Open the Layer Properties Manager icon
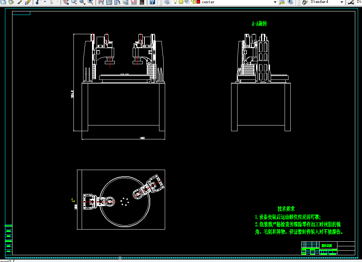The width and height of the screenshot is (362, 262). (x=167, y=2)
